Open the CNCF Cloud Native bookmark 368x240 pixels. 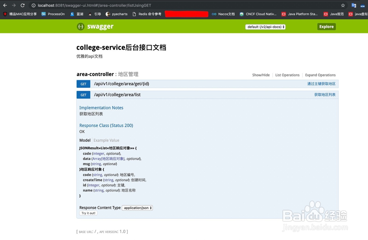pos(258,14)
